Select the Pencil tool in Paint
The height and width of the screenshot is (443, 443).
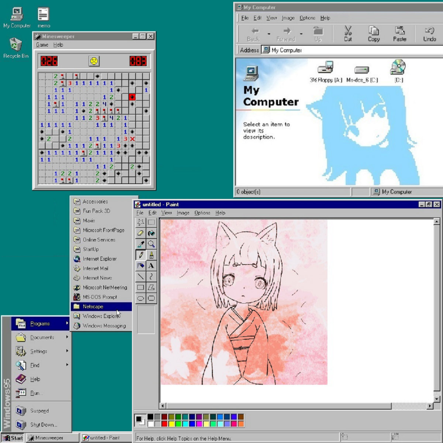point(141,255)
